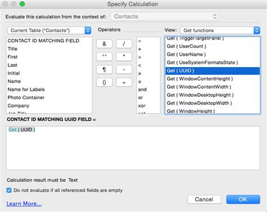The image size is (267, 212).
Task: Select Get ( UserName ) function
Action: click(x=212, y=54)
